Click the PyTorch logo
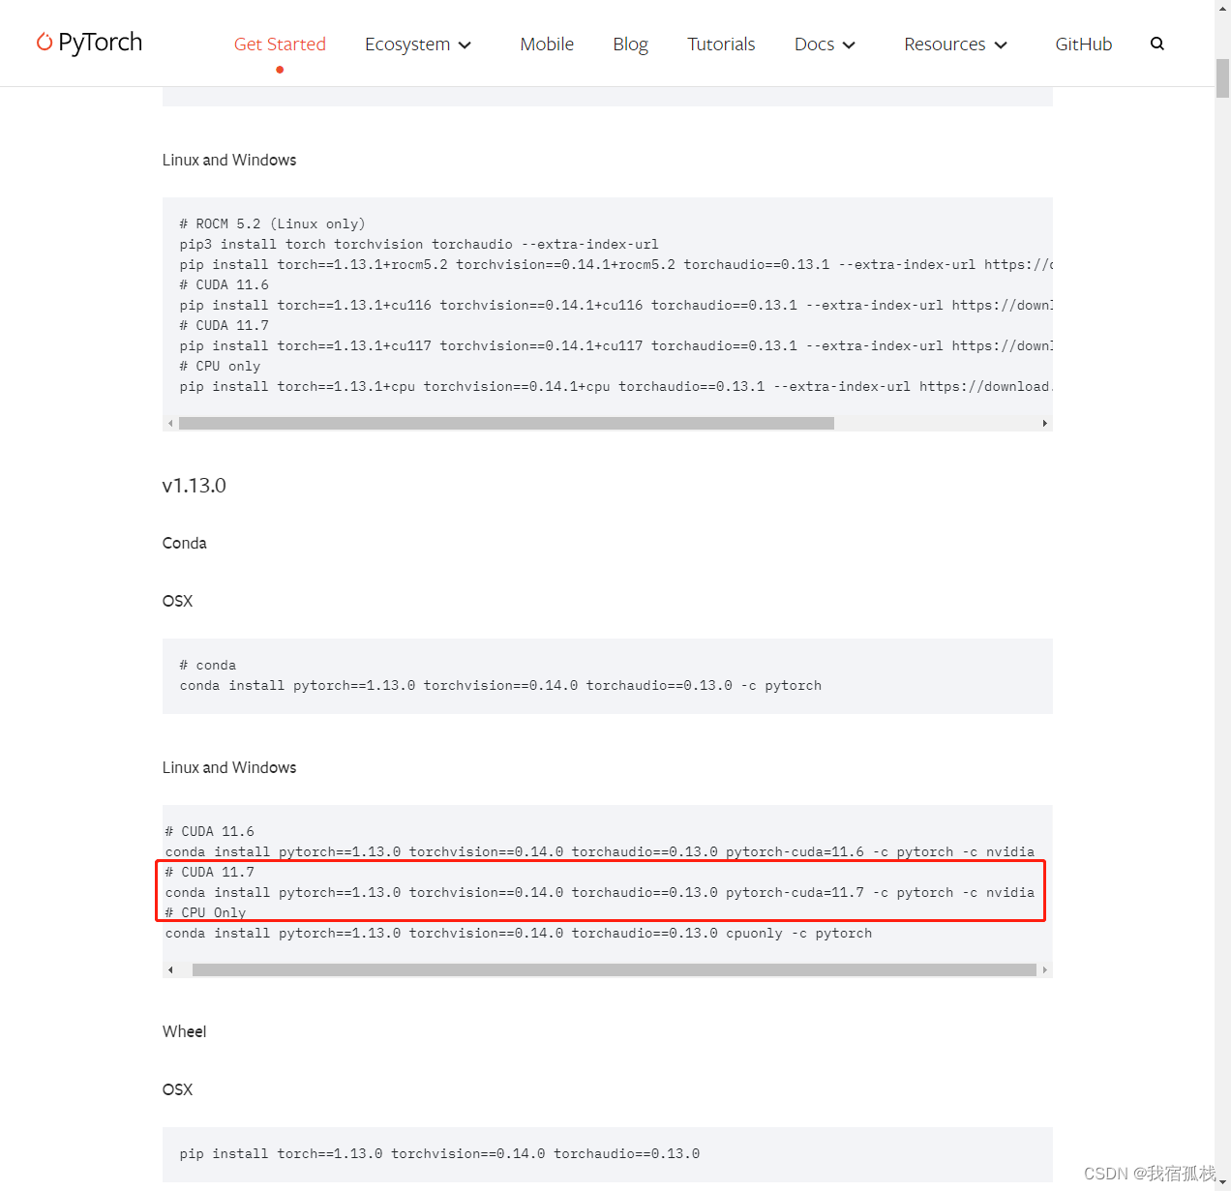This screenshot has height=1191, width=1231. (x=89, y=43)
